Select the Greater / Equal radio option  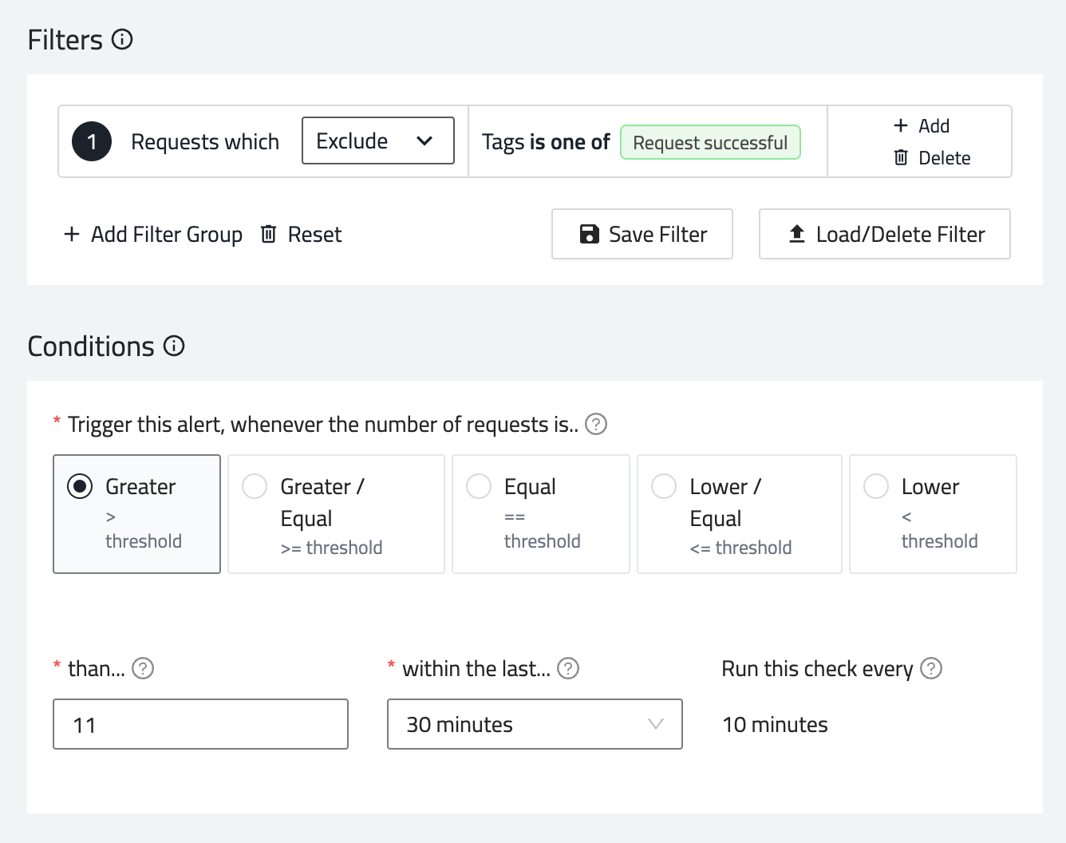coord(255,486)
